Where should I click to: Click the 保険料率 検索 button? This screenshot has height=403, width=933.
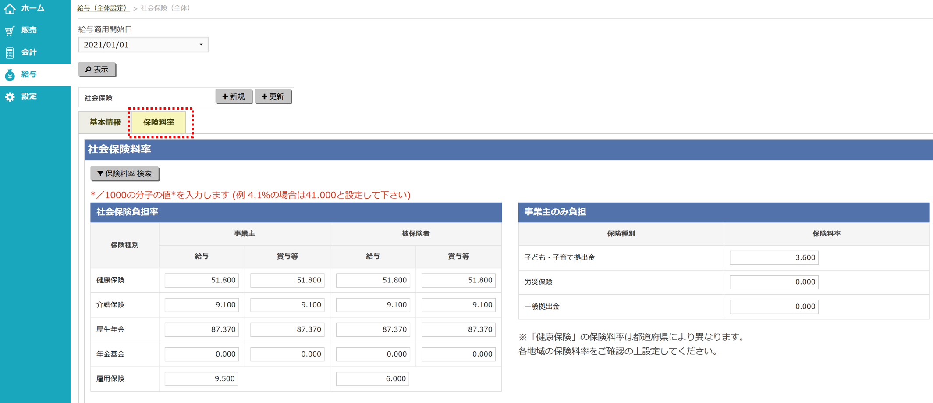[125, 173]
